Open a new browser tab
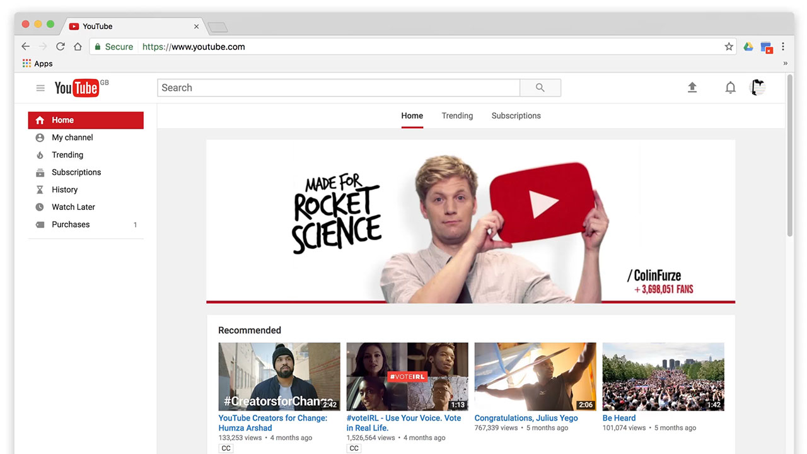 (x=218, y=27)
